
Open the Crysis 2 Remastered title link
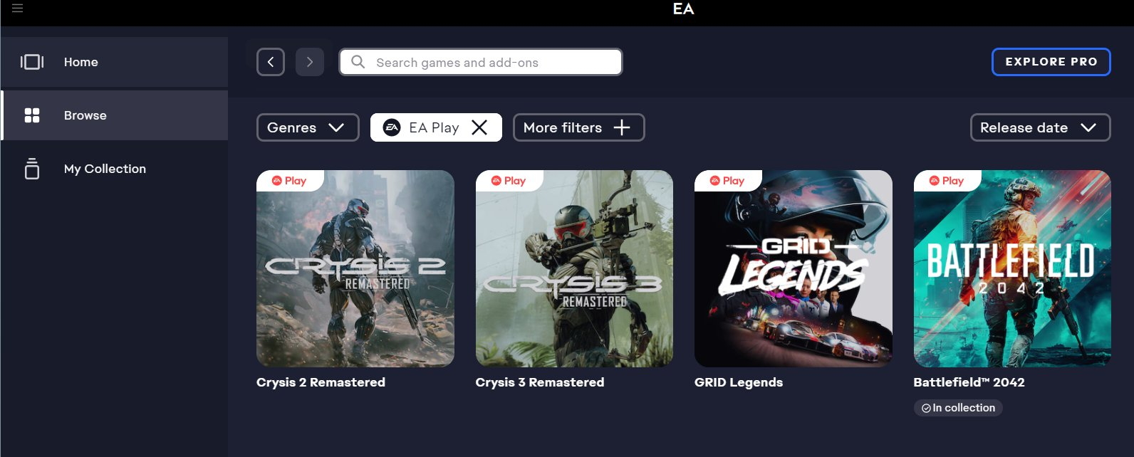pos(321,382)
